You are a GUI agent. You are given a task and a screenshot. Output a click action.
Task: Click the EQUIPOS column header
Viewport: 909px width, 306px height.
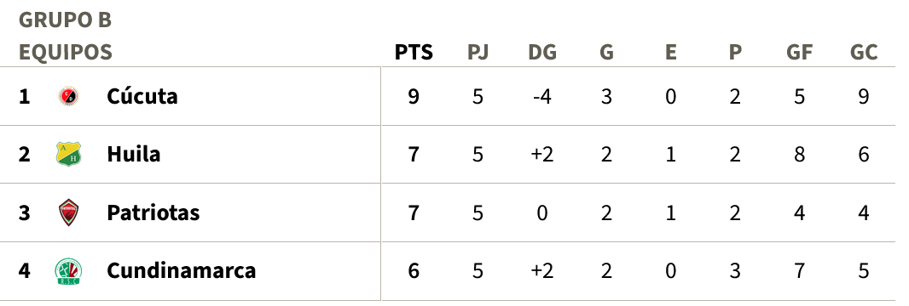66,53
